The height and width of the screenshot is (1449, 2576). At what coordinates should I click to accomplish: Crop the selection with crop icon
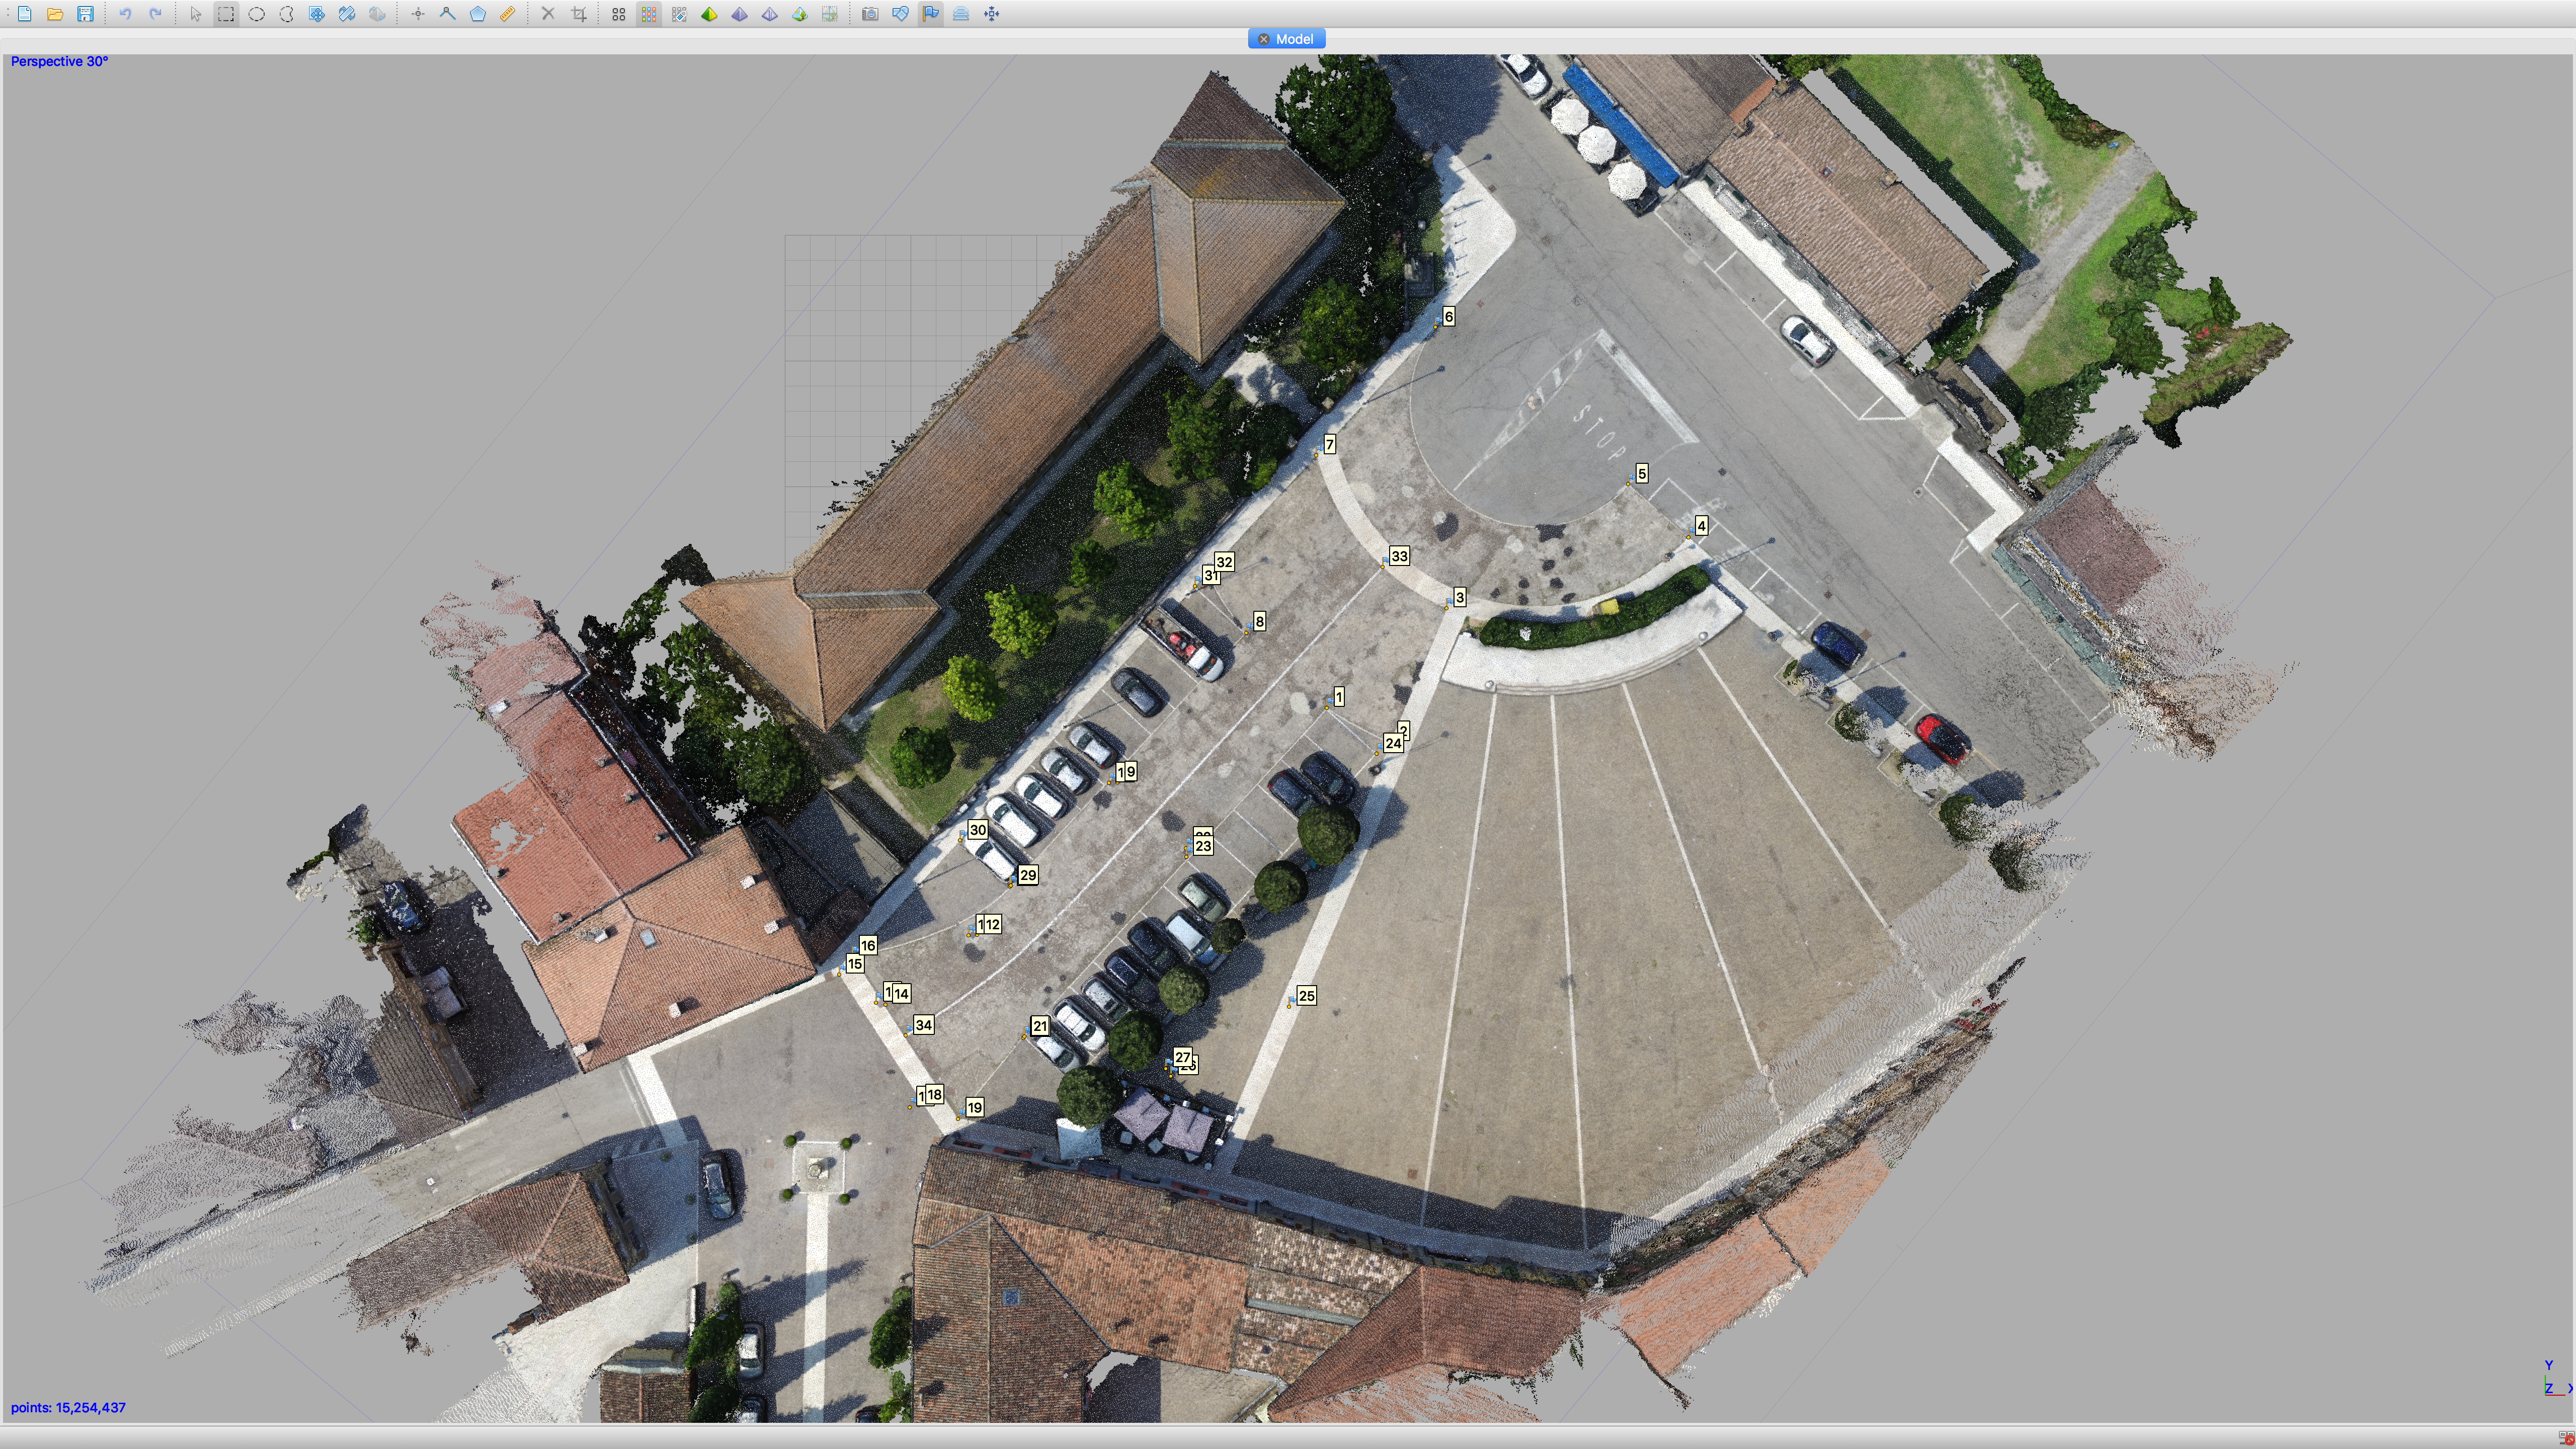pyautogui.click(x=579, y=14)
